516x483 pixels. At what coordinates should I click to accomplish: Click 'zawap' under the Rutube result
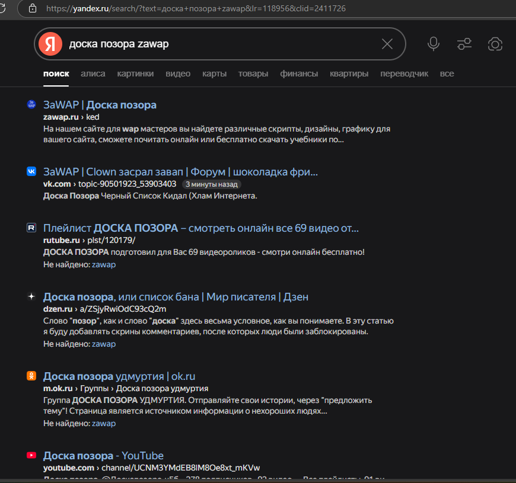(104, 265)
